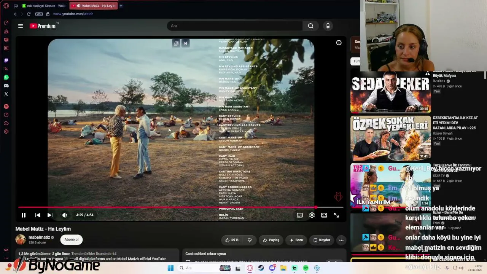Click the YouTube search field
The image size is (487, 274).
pyautogui.click(x=235, y=26)
